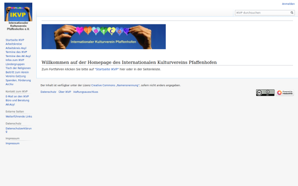
Task: Open Creative Commons „Namensnennung“ license link
Action: coord(115,85)
